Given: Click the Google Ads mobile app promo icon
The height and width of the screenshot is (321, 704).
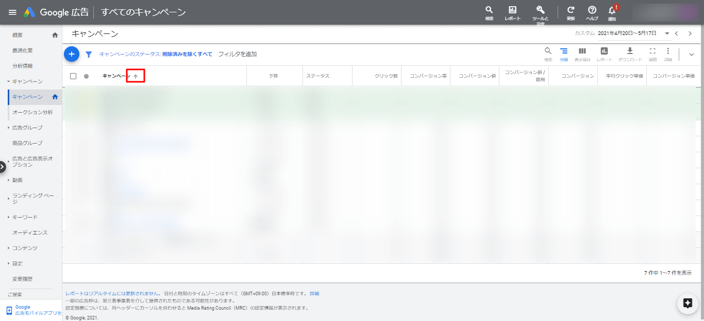Looking at the screenshot, I should pos(9,311).
